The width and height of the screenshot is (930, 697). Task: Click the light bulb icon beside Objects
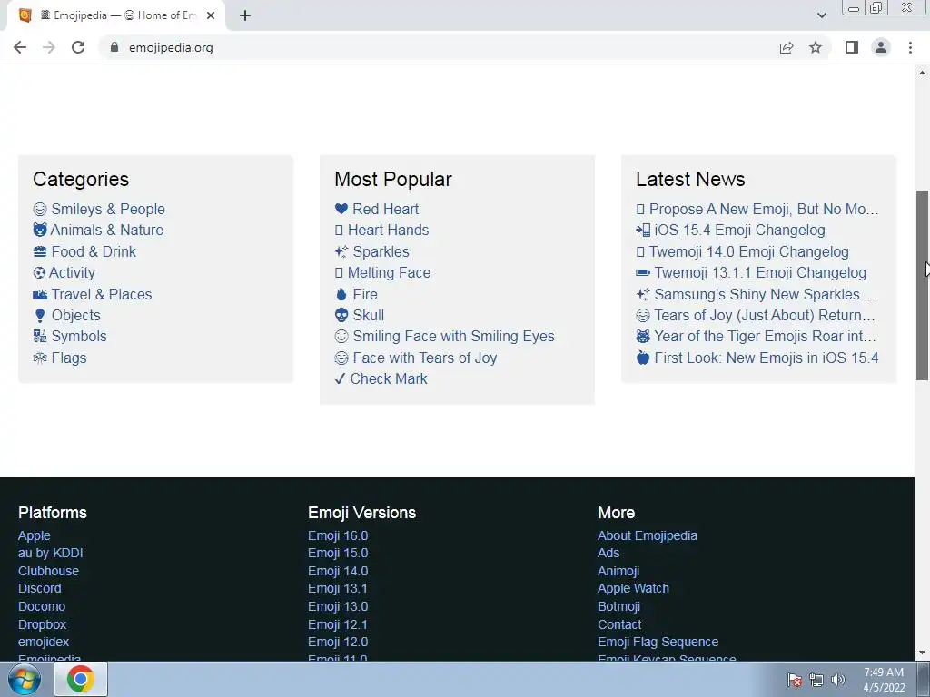point(40,315)
